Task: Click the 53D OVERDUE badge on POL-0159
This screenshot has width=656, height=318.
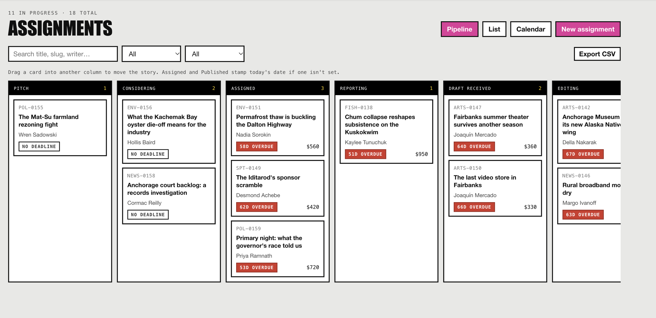Action: [257, 268]
